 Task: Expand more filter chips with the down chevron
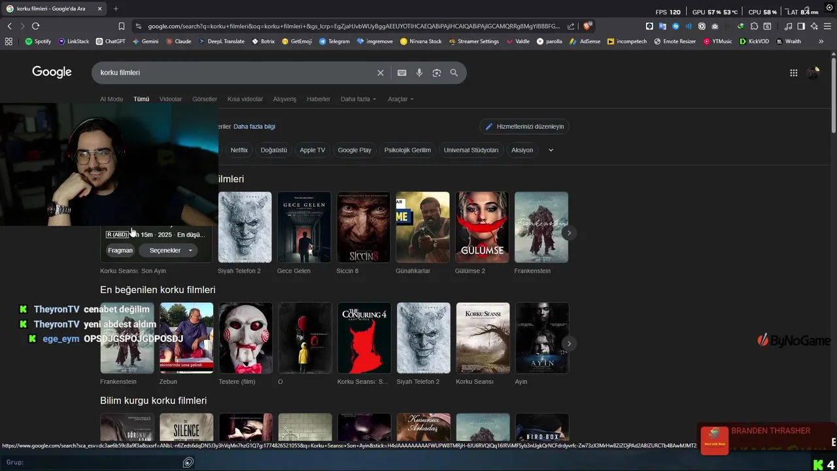click(551, 150)
